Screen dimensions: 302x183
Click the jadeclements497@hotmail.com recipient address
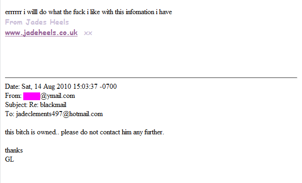coord(59,114)
